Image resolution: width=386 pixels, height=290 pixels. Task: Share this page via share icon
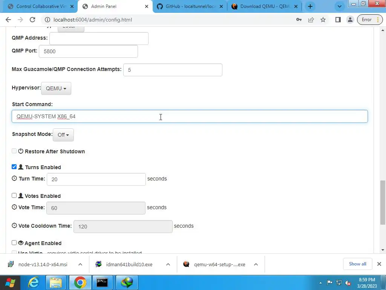[x=311, y=20]
